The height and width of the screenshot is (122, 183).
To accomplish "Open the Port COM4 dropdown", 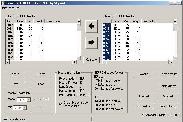I will point(25,108).
